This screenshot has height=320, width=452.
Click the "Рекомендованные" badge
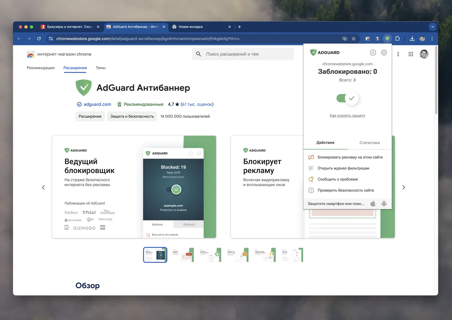[x=140, y=104]
